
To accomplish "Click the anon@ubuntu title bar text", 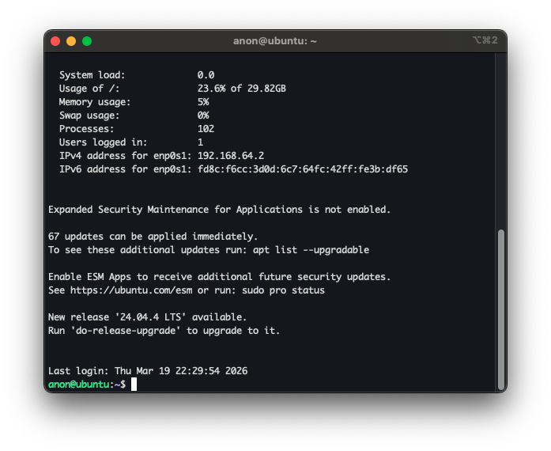I will pyautogui.click(x=275, y=41).
